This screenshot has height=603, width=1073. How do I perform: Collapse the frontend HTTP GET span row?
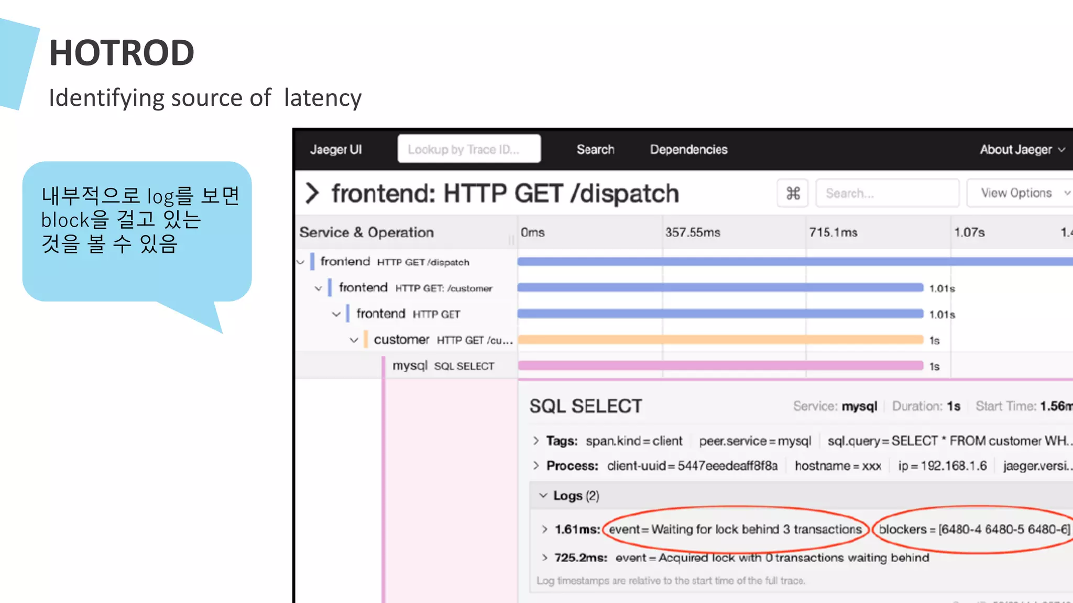tap(336, 314)
